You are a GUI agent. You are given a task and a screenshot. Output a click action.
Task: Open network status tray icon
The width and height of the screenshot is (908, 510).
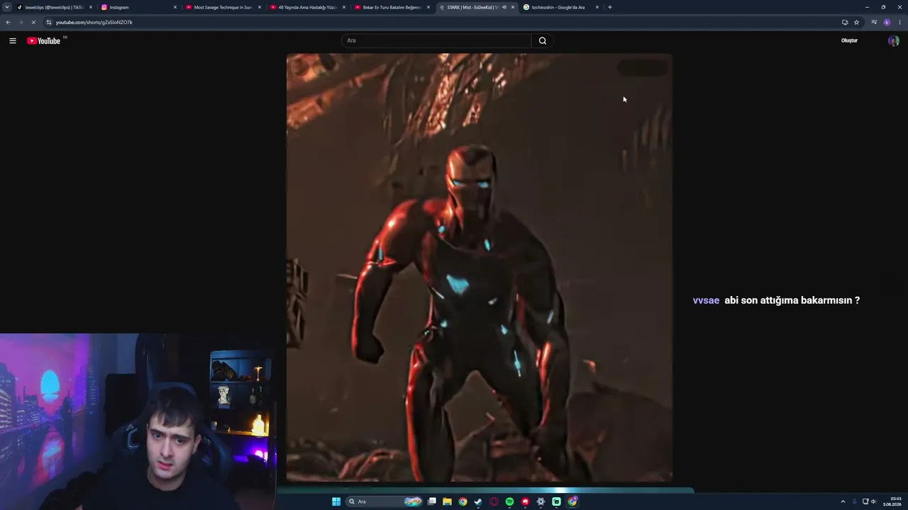click(x=865, y=501)
